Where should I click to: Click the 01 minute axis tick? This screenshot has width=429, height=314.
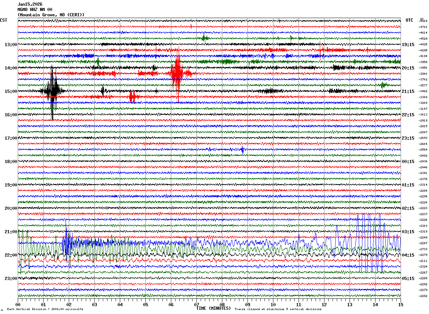coord(43,304)
